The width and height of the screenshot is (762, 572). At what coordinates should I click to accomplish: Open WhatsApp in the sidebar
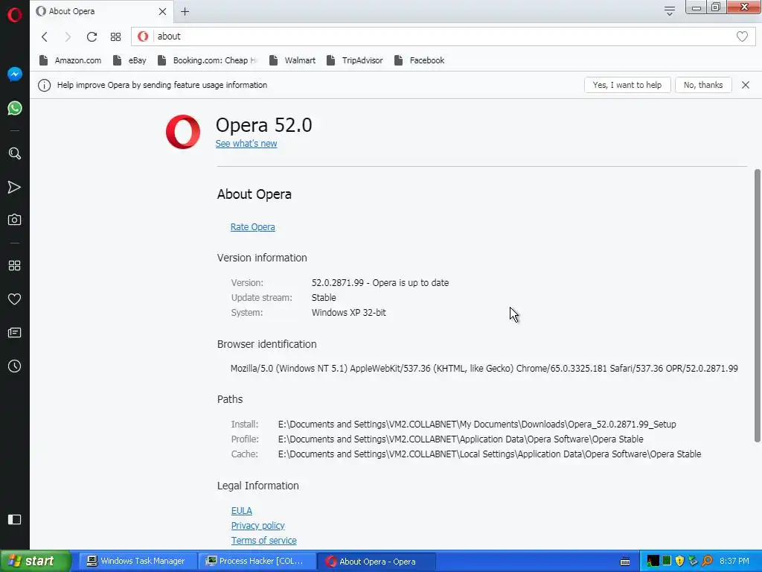click(15, 108)
